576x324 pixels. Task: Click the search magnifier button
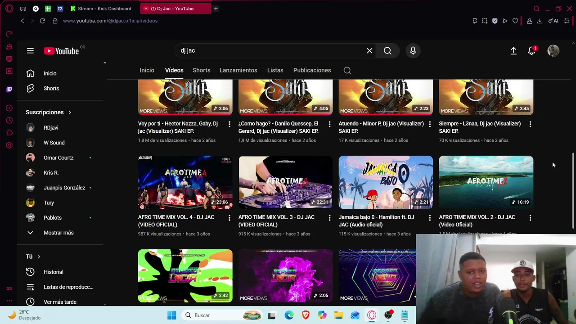387,51
